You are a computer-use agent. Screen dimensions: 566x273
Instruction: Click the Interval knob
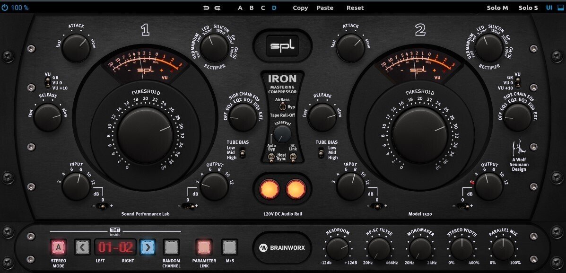tap(282, 134)
